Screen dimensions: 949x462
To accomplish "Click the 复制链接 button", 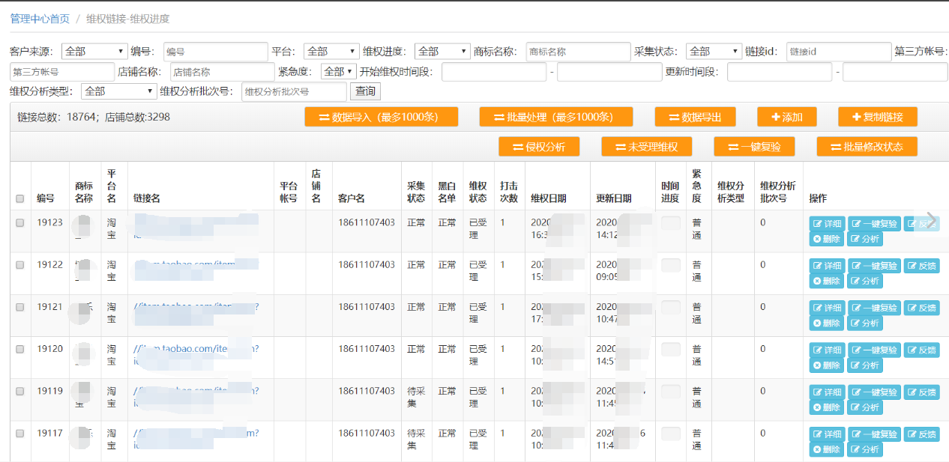I will [x=878, y=117].
